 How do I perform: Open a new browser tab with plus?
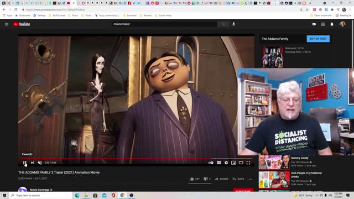pyautogui.click(x=310, y=3)
